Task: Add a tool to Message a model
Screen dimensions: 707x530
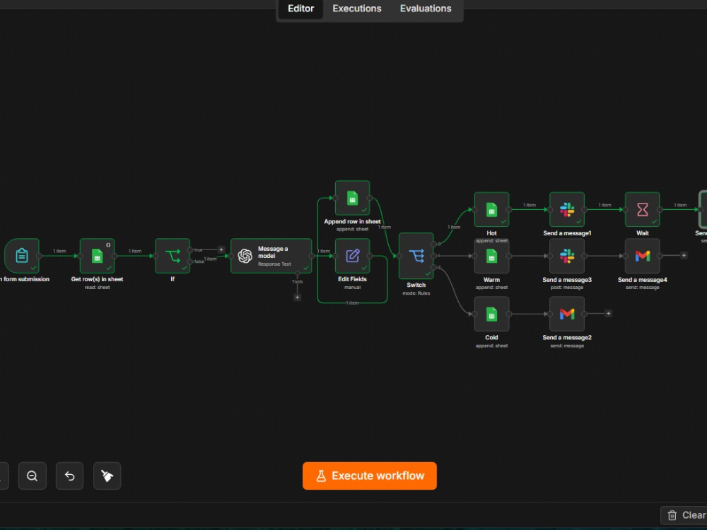Action: 297,298
